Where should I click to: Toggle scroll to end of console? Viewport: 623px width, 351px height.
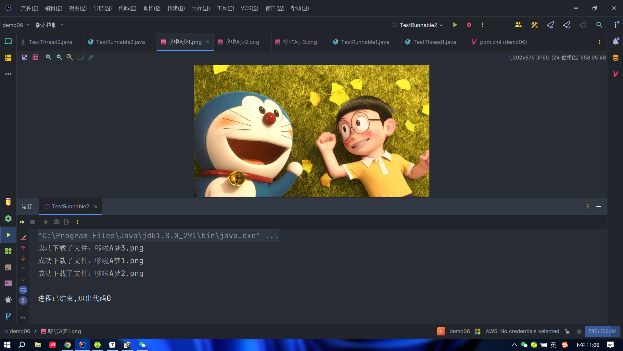(23, 300)
